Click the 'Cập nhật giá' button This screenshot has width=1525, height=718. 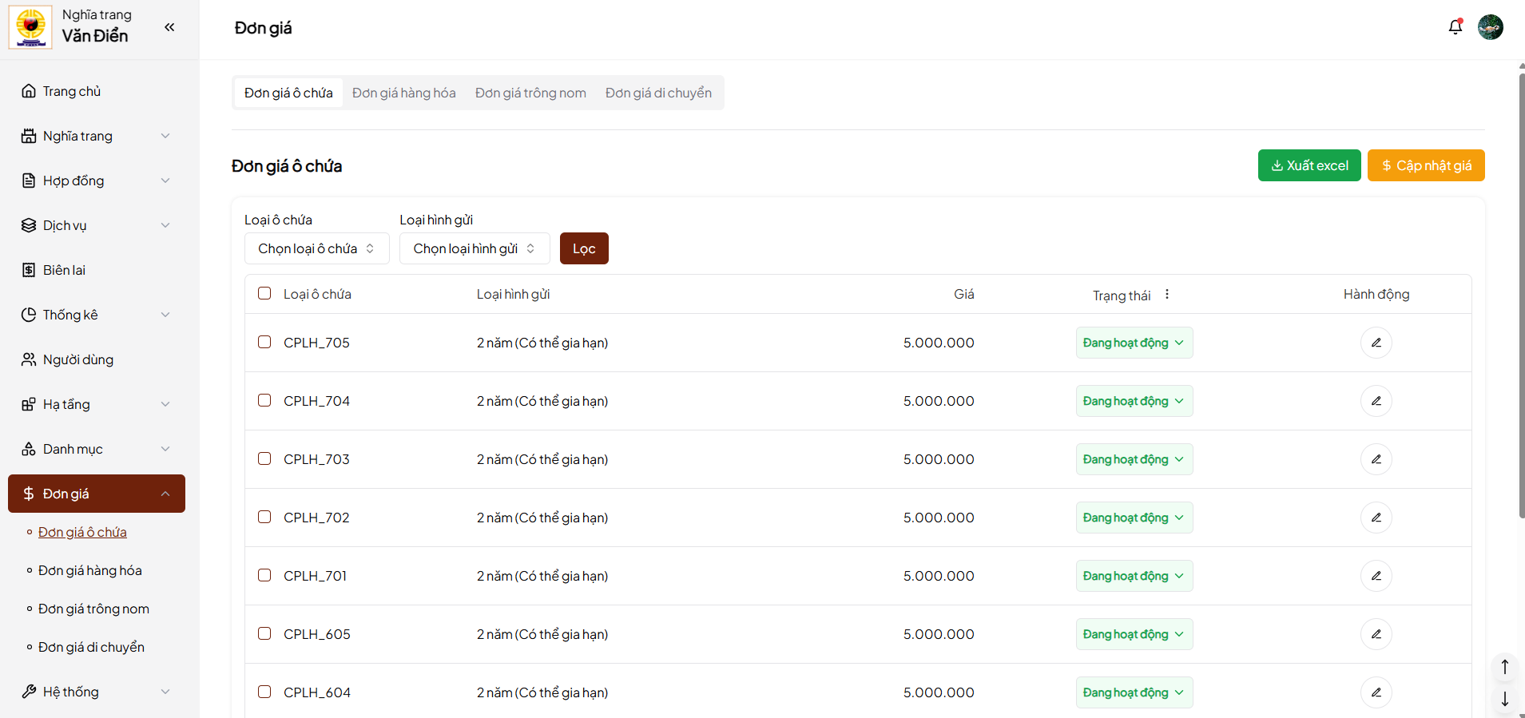(1425, 165)
